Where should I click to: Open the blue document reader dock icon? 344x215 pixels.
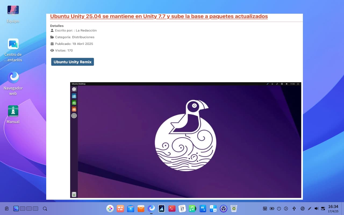point(203,209)
